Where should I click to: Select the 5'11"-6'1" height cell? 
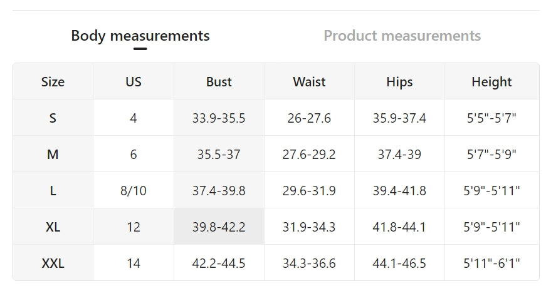pos(491,263)
